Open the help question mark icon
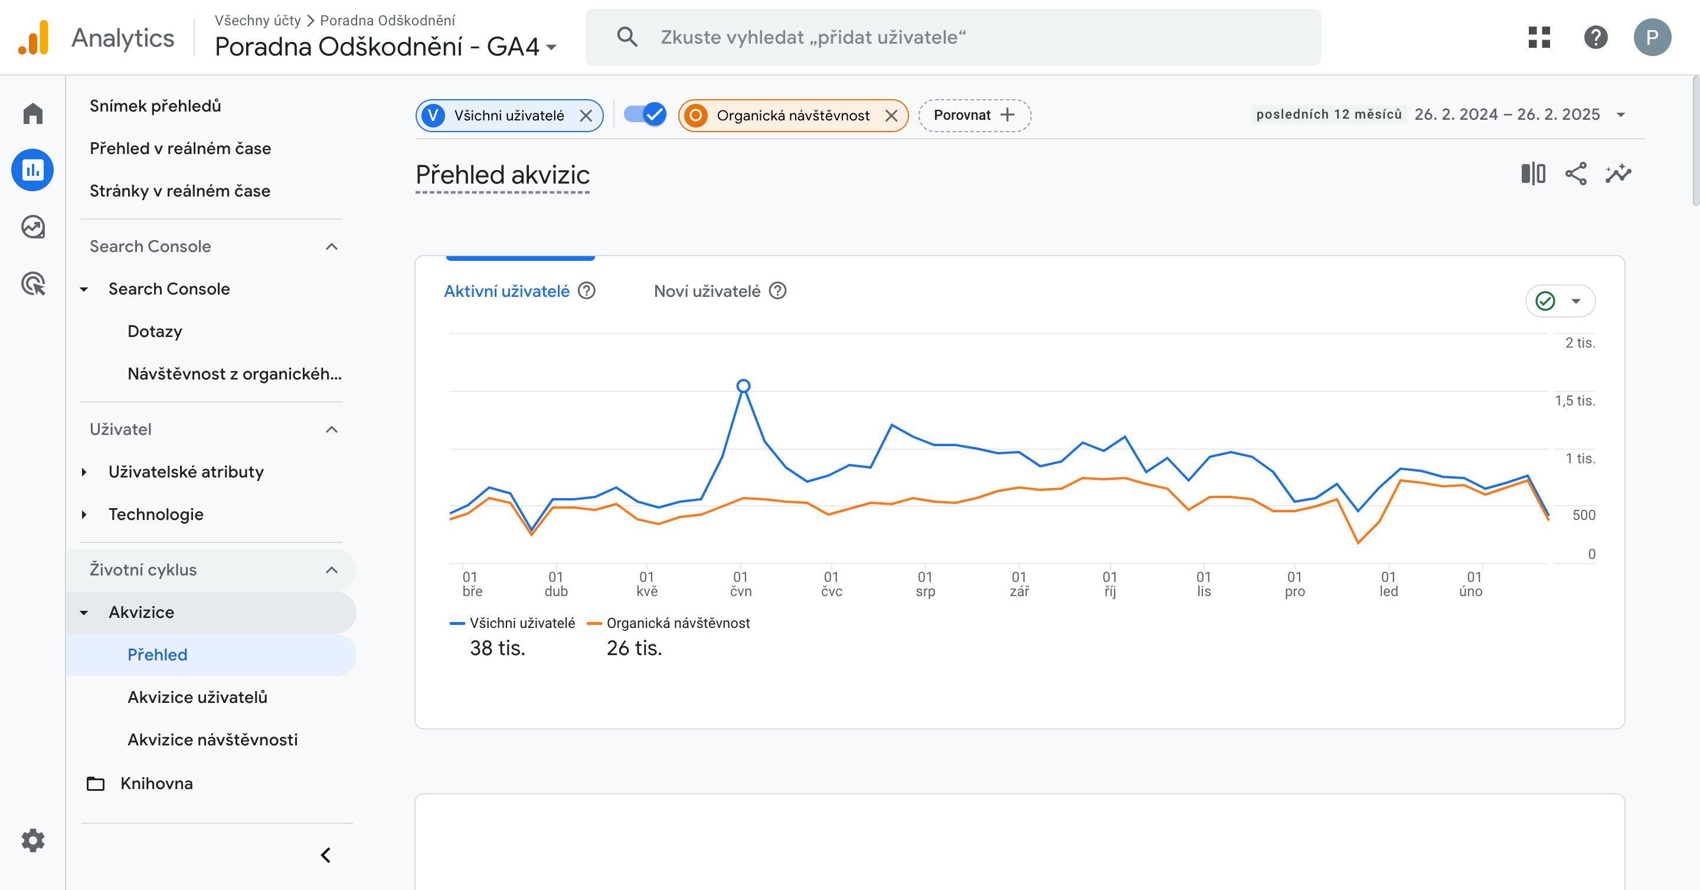The image size is (1700, 890). coord(1595,37)
